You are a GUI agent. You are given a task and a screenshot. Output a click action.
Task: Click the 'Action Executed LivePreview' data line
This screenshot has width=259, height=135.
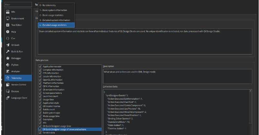(124, 109)
